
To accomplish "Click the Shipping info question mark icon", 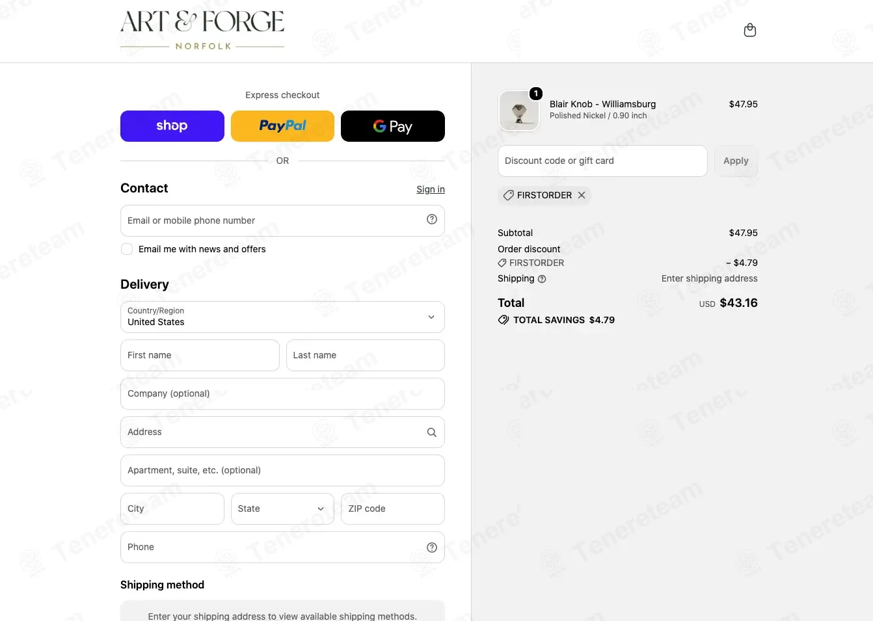I will 542,279.
